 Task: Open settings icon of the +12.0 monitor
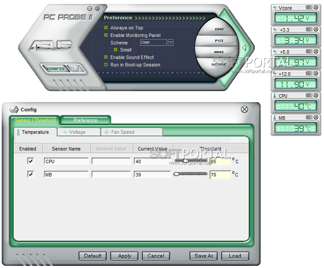[309, 73]
